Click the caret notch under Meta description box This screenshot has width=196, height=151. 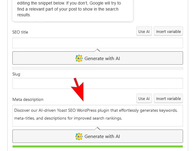click(97, 128)
